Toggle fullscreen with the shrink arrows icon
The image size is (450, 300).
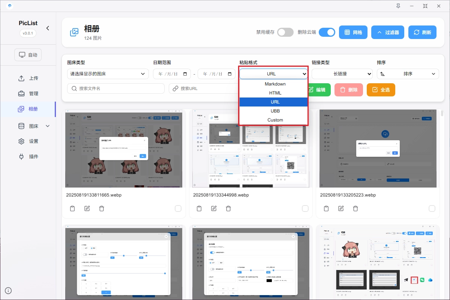pyautogui.click(x=425, y=6)
